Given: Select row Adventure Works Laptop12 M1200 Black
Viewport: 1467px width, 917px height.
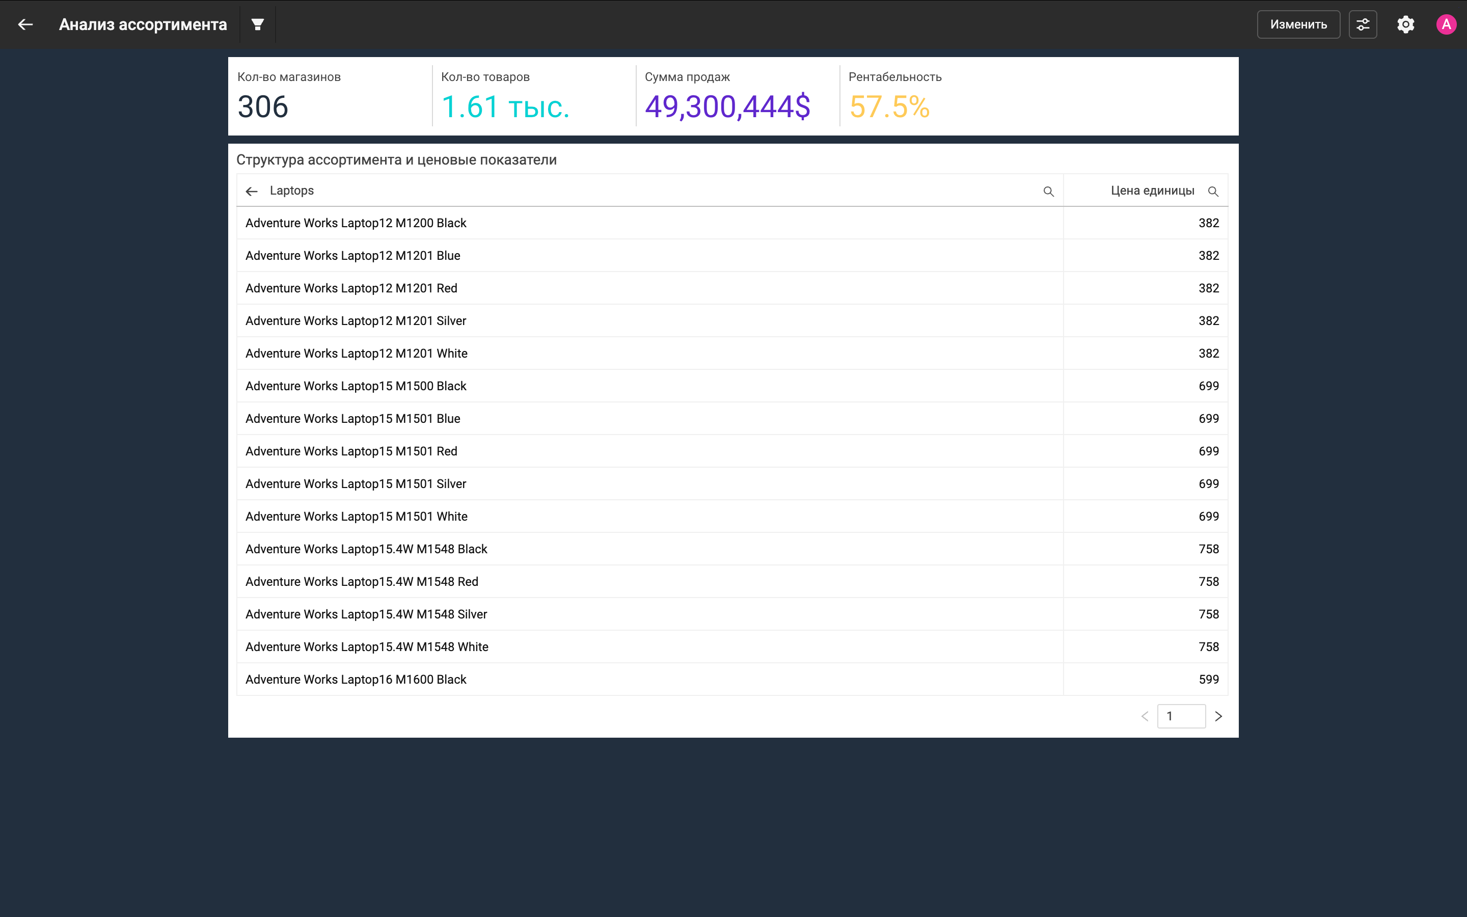Looking at the screenshot, I should tap(732, 223).
